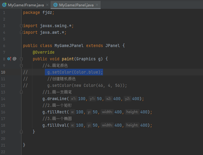Click the MyGameJPanel.java class file icon
The image size is (203, 155).
click(x=55, y=5)
